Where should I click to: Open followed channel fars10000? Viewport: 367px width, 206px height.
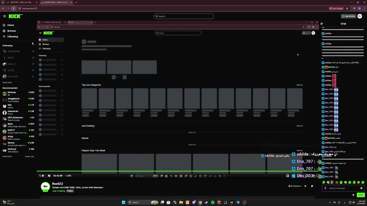tap(18, 77)
